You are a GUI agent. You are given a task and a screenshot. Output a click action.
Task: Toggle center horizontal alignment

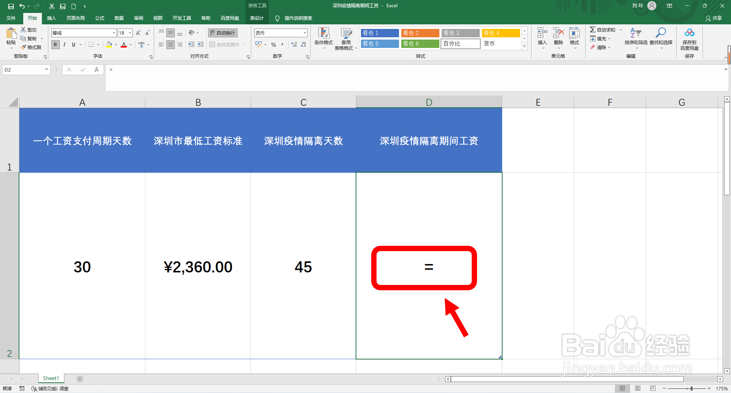(171, 45)
